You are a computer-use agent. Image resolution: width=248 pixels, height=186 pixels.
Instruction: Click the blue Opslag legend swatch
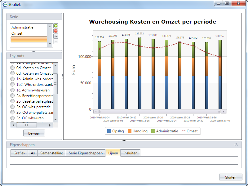[109, 131]
